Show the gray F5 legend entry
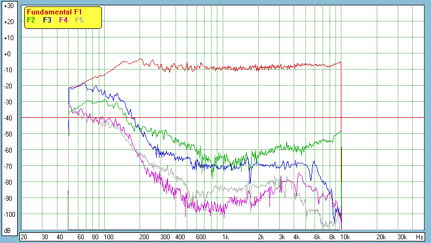The image size is (431, 243). [x=79, y=20]
